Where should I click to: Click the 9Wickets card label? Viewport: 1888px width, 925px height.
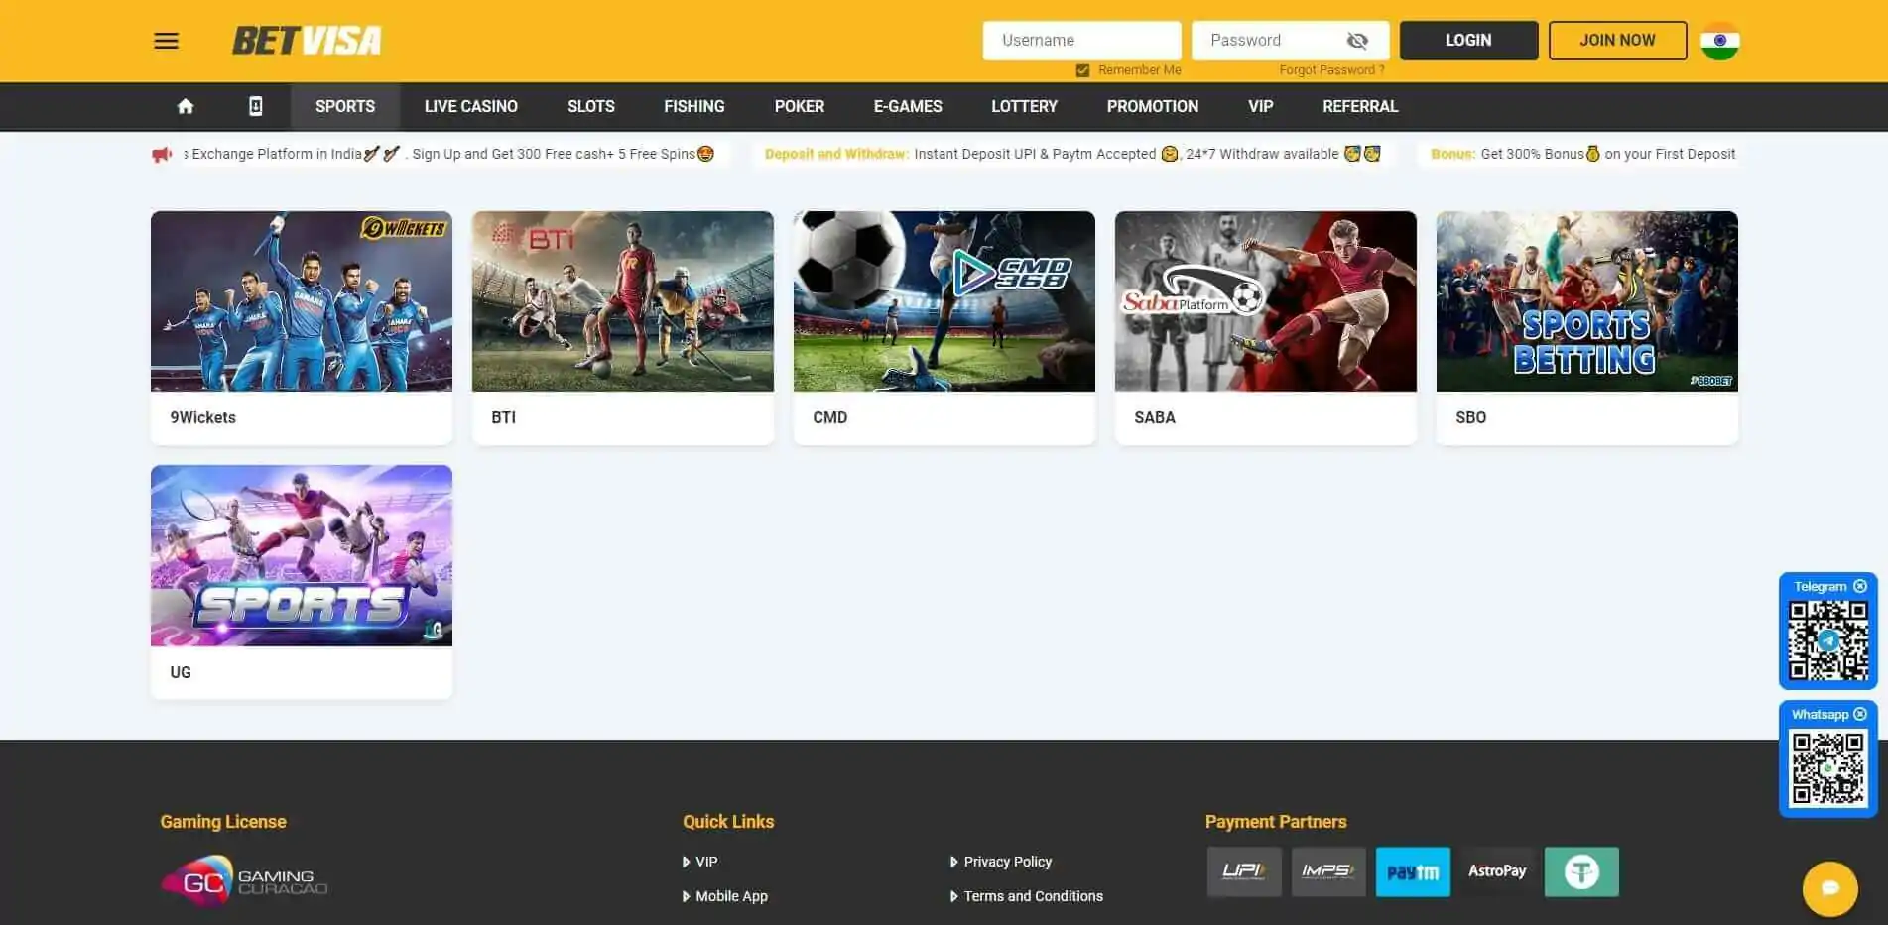[203, 417]
